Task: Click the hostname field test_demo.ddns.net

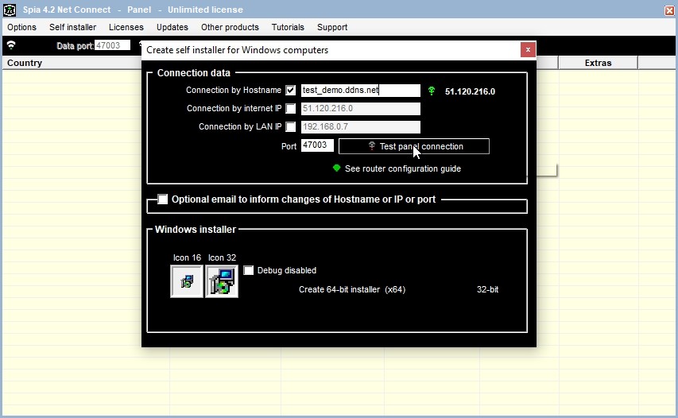Action: [x=361, y=91]
